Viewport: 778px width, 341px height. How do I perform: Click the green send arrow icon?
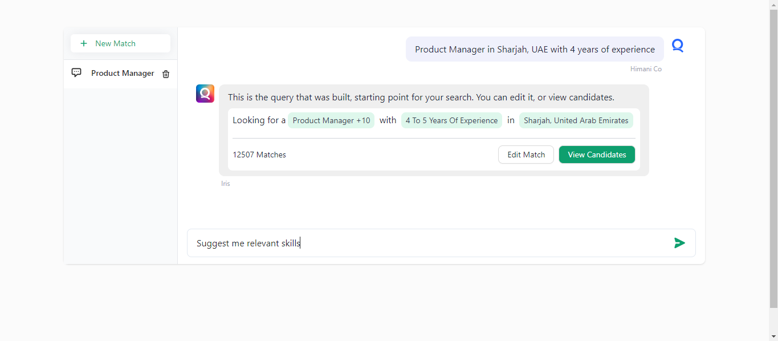679,243
